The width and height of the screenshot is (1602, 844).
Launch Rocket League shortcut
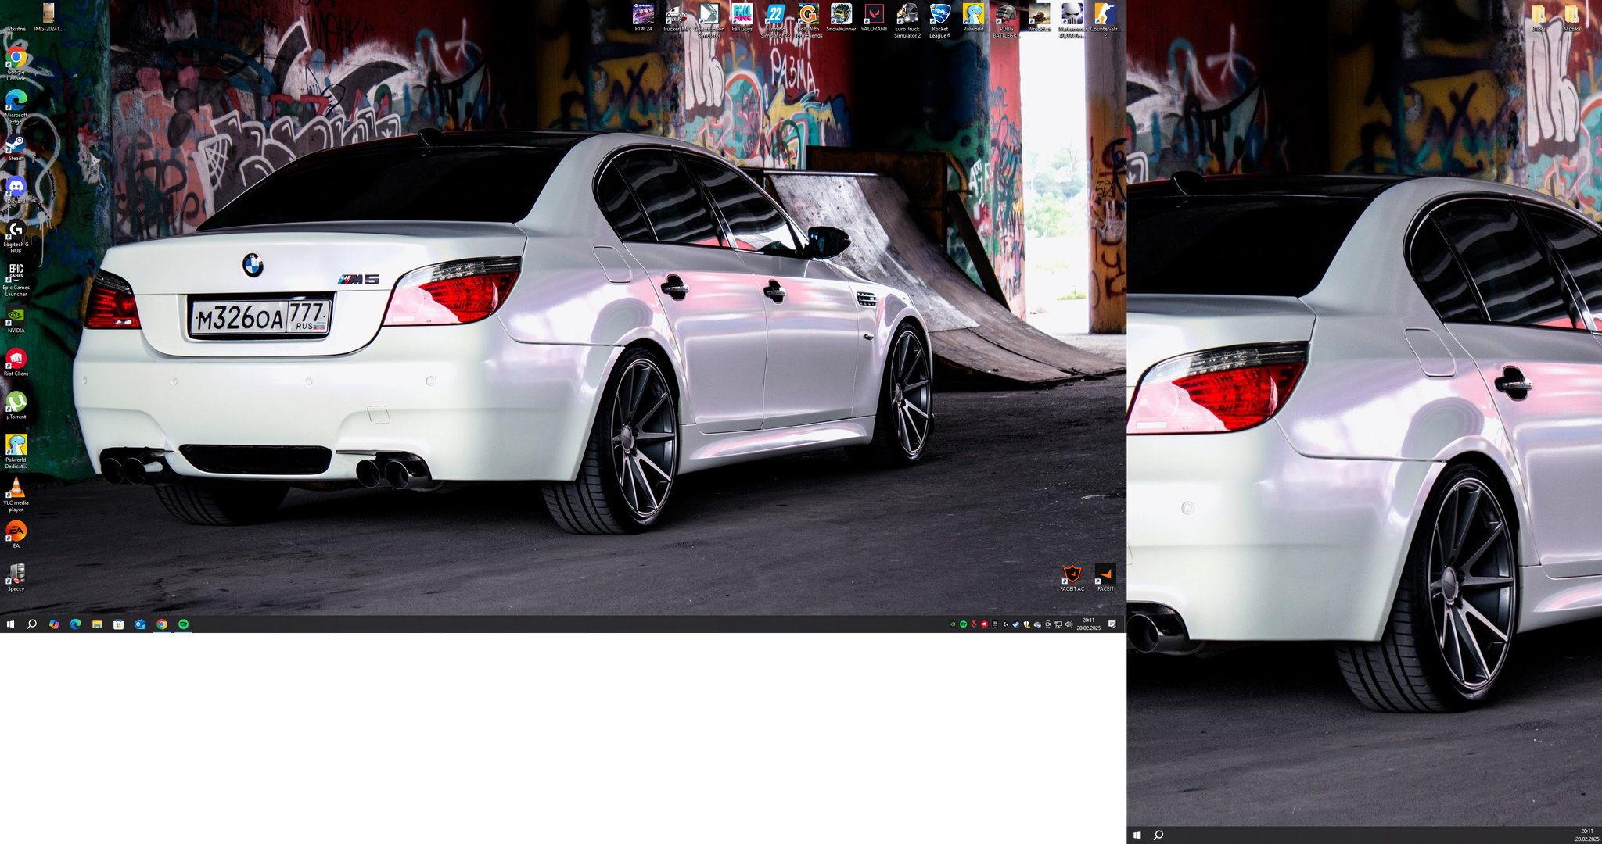(939, 20)
